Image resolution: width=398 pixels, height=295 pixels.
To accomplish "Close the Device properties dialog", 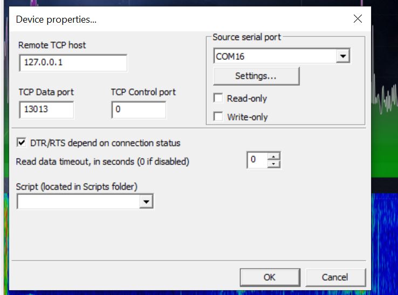I will point(358,19).
